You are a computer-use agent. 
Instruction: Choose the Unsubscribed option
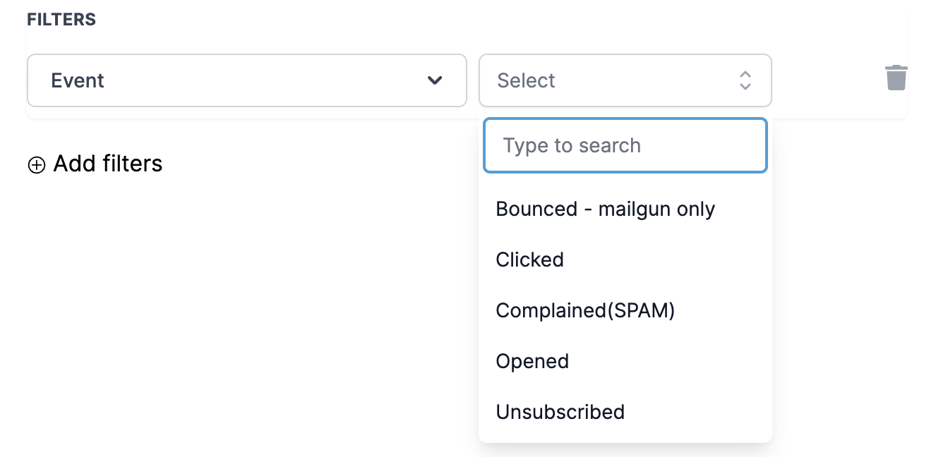(560, 412)
